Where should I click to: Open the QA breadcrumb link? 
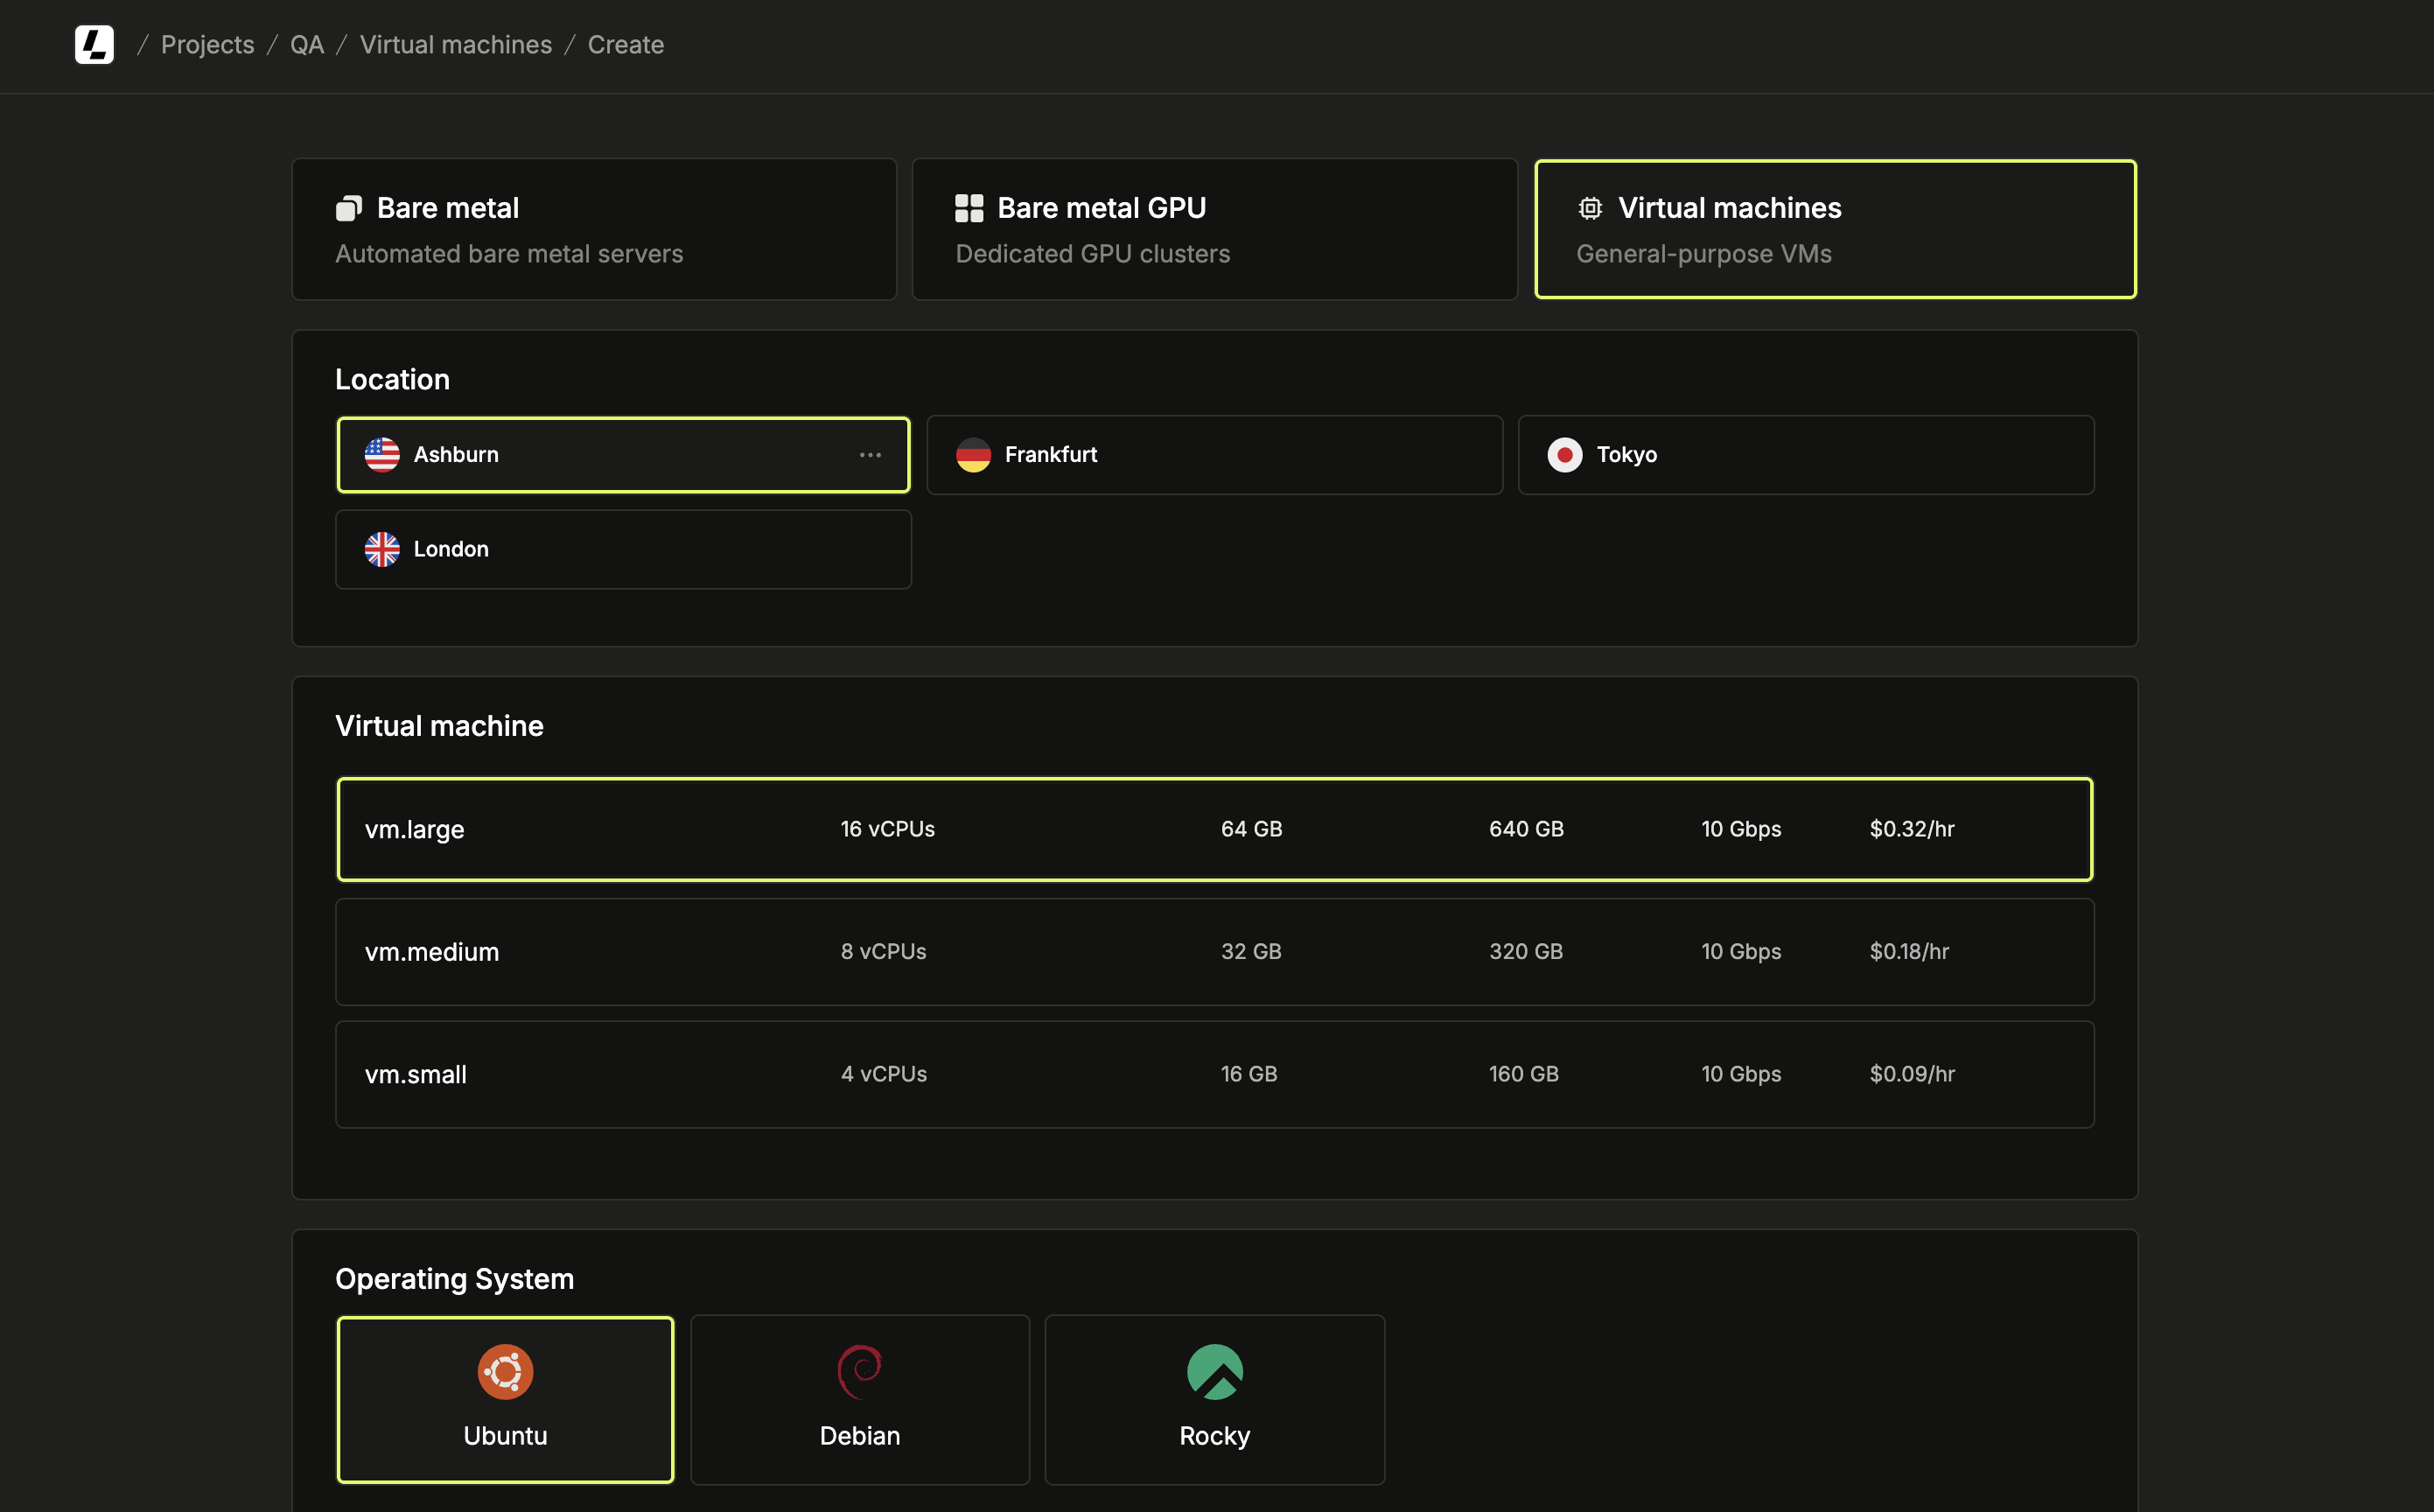tap(307, 45)
